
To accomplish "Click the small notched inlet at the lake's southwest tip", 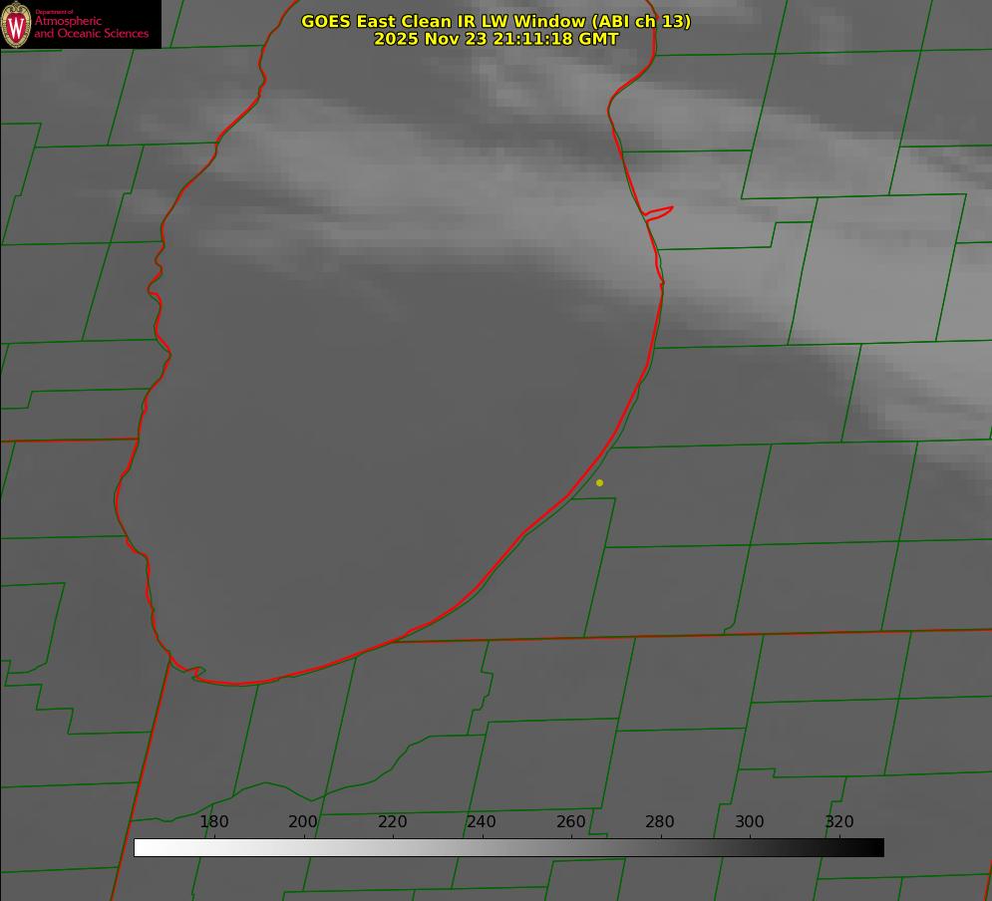I will [195, 673].
